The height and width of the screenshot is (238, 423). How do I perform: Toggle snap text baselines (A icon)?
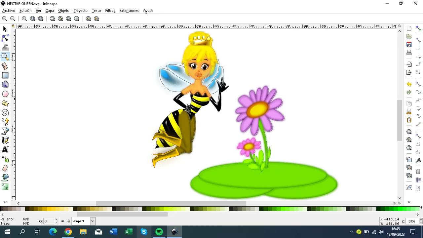pos(418,160)
